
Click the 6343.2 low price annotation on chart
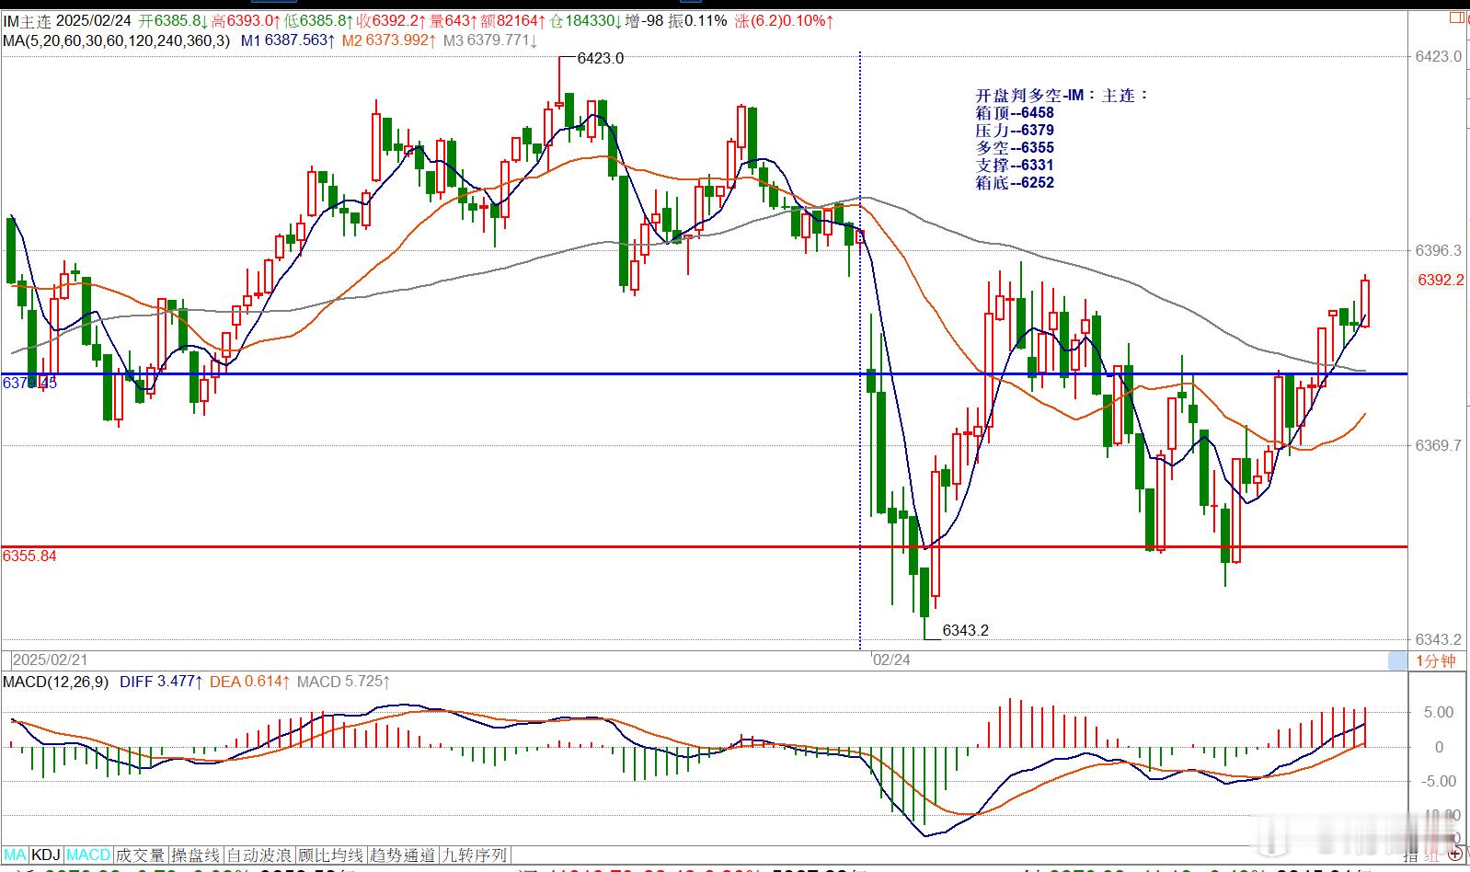[x=966, y=630]
